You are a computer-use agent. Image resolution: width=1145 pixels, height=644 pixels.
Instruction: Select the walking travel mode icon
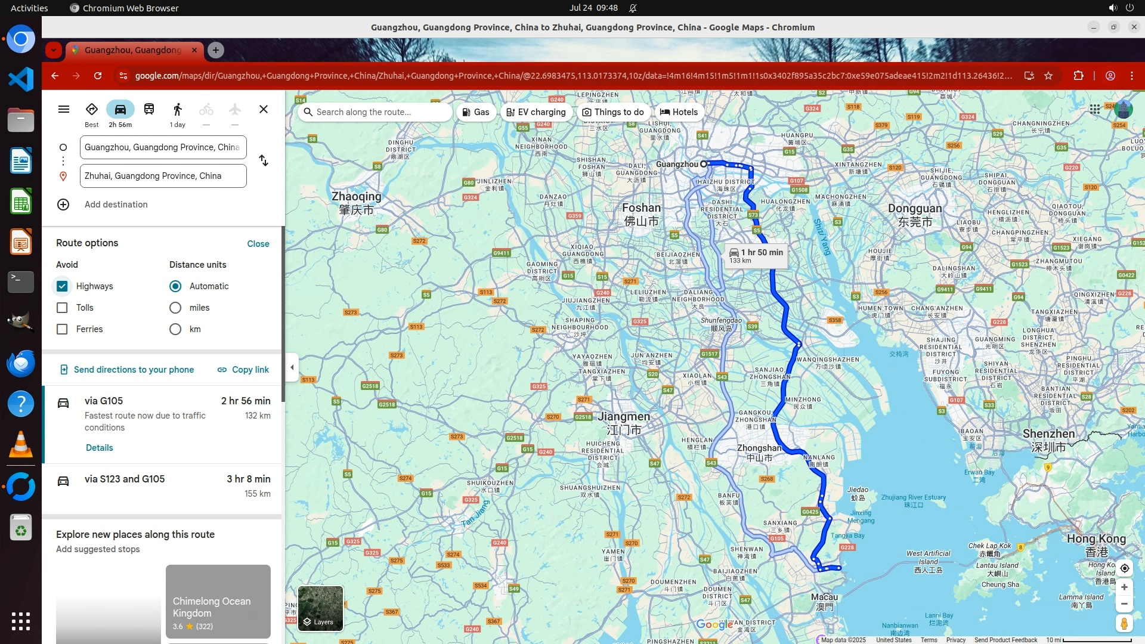[177, 109]
